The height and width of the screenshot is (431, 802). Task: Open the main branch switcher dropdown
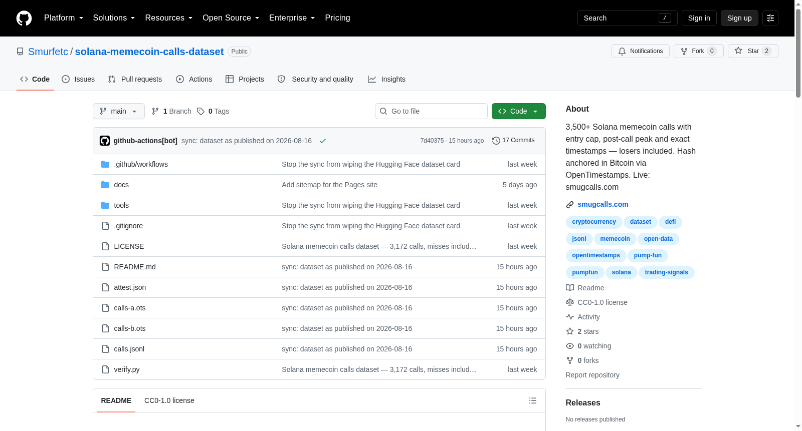point(119,111)
